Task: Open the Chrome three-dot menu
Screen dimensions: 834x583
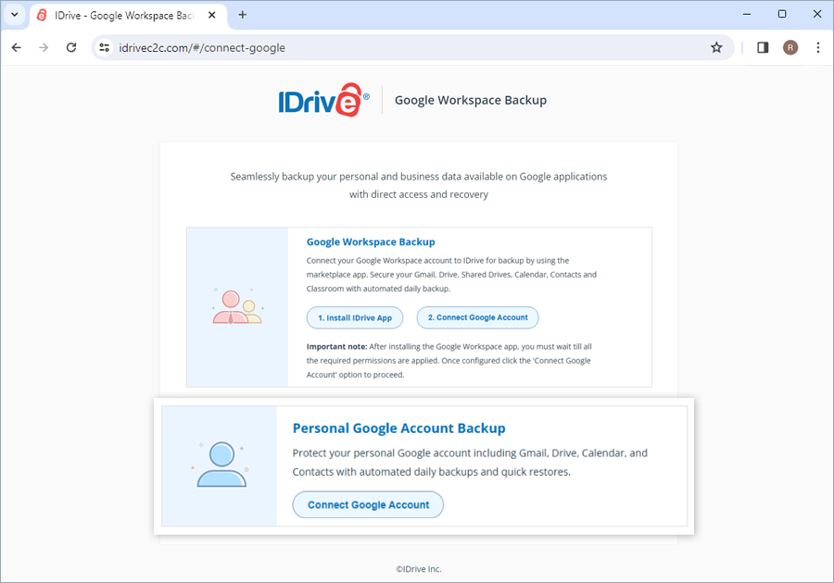Action: coord(818,48)
